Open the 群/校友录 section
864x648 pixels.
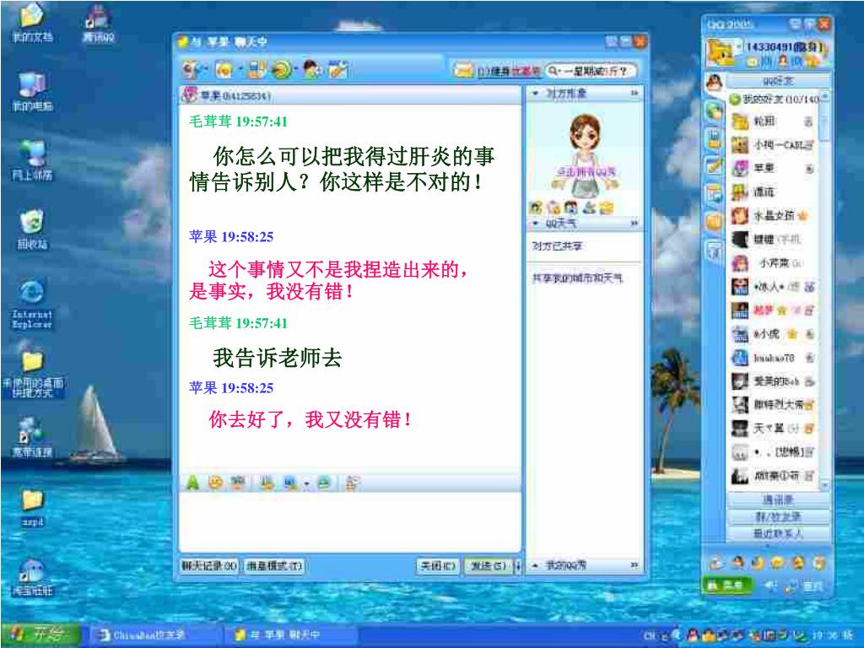click(x=778, y=517)
